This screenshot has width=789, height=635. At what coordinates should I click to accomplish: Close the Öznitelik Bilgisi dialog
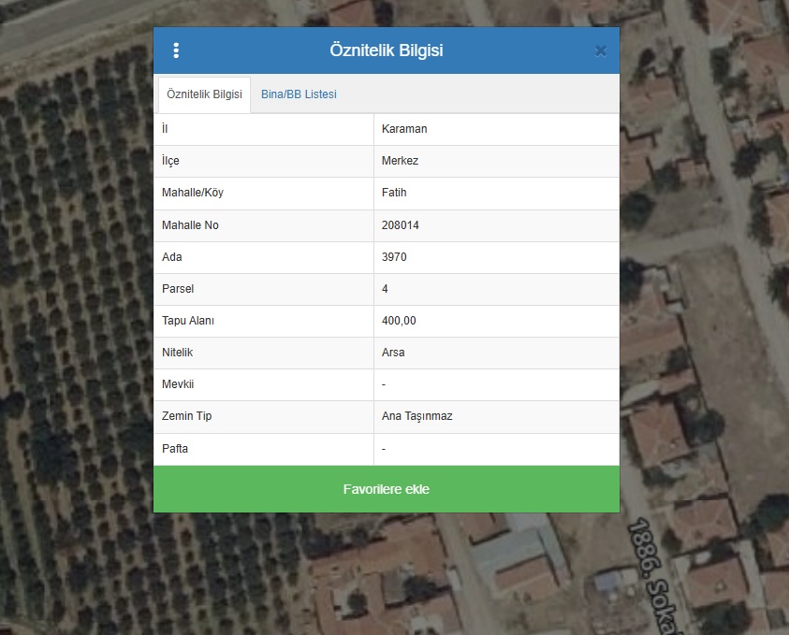click(x=600, y=51)
